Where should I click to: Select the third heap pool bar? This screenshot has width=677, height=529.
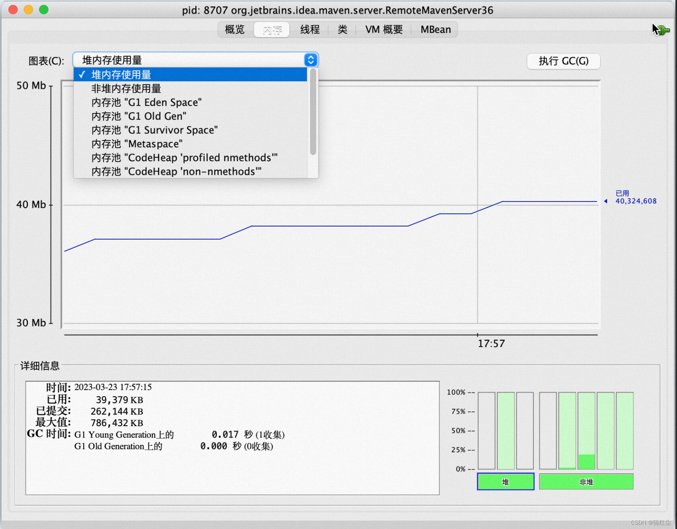coord(525,431)
